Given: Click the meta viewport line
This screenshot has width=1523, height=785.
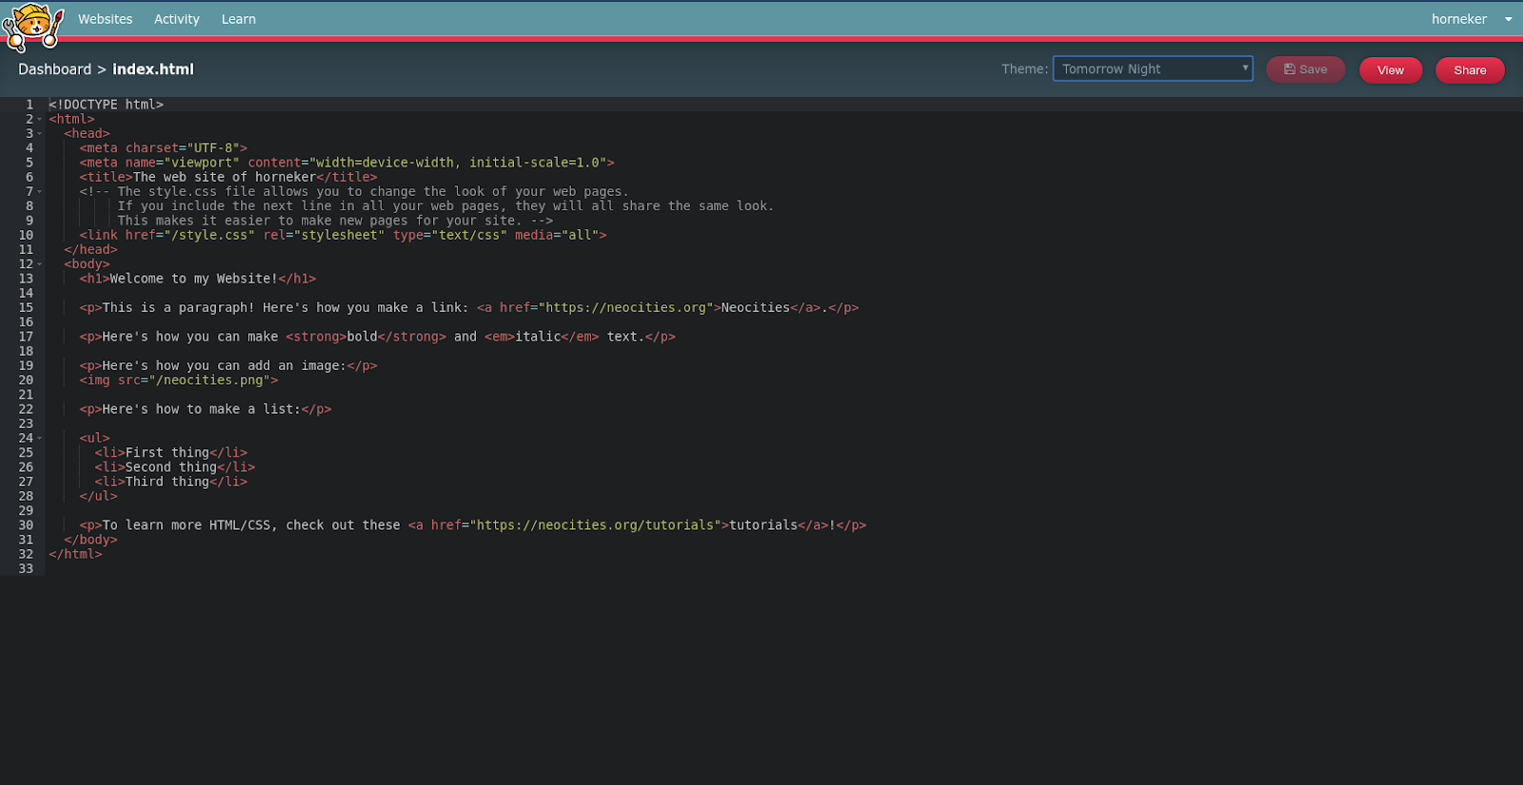Looking at the screenshot, I should [x=347, y=163].
